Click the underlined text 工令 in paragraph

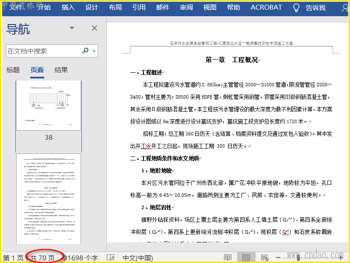tap(146, 146)
